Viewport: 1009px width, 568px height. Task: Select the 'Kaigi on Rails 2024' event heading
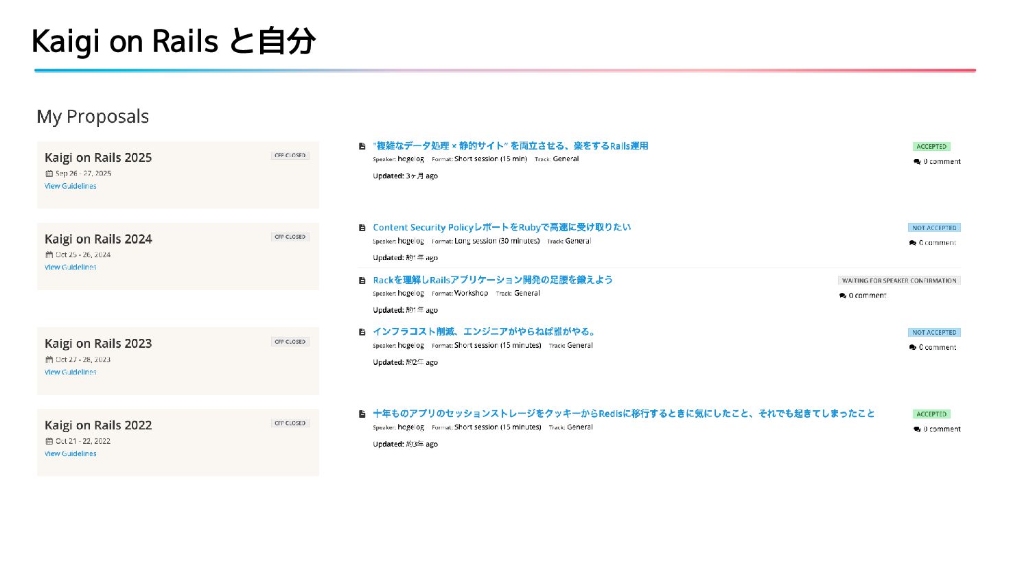98,239
